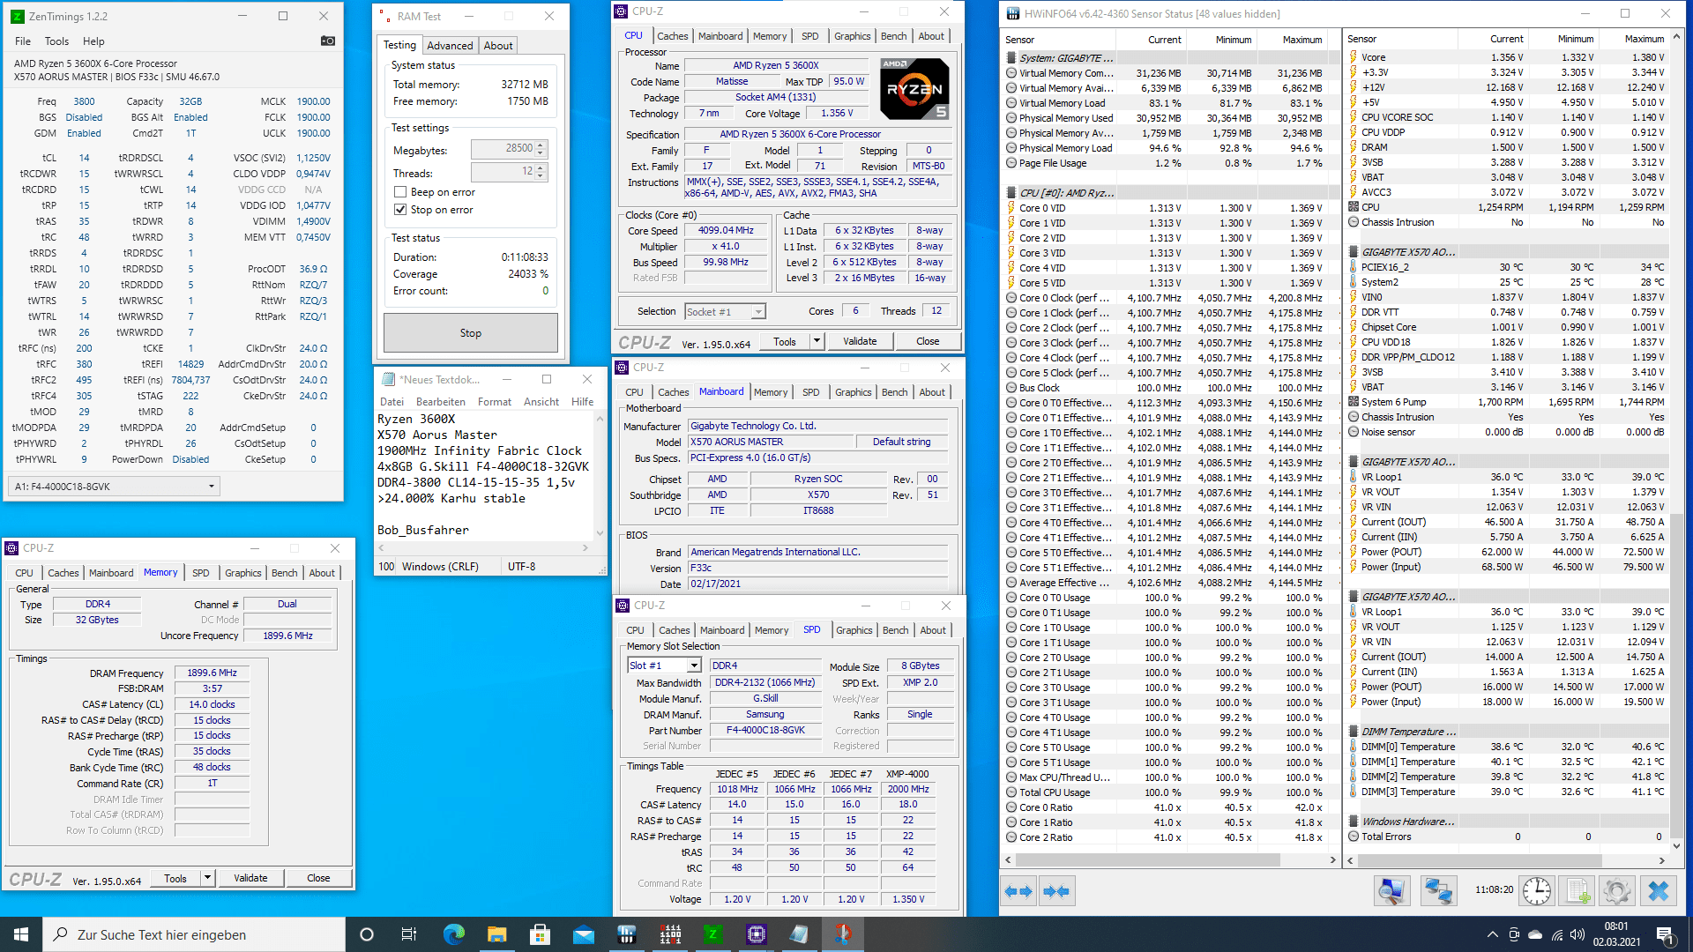1693x952 pixels.
Task: Click Validate button in top CPU-Z window
Action: (x=859, y=341)
